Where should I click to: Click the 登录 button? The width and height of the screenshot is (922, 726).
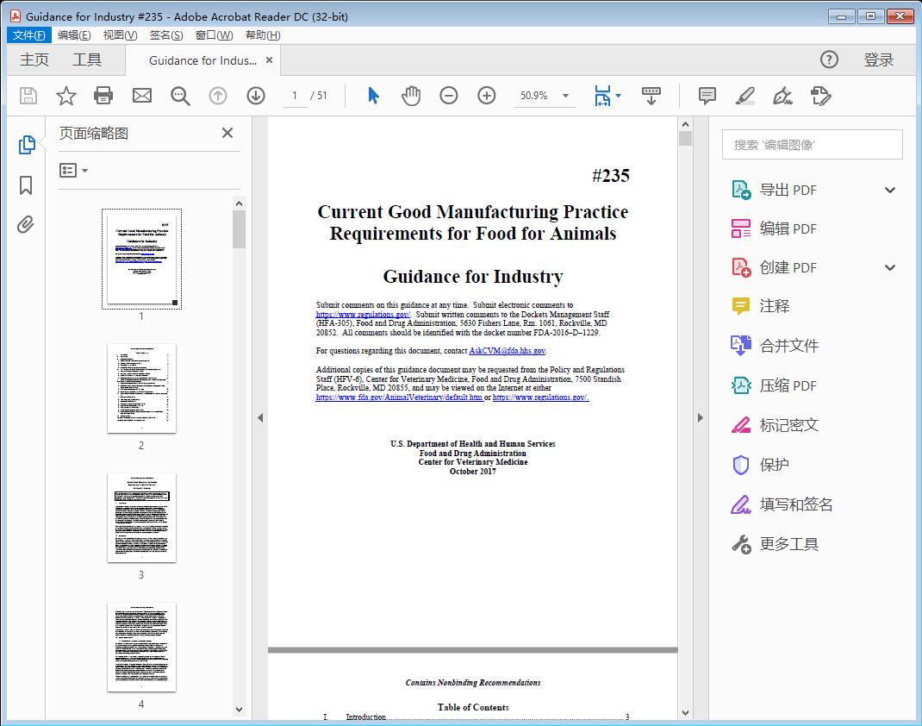click(880, 59)
